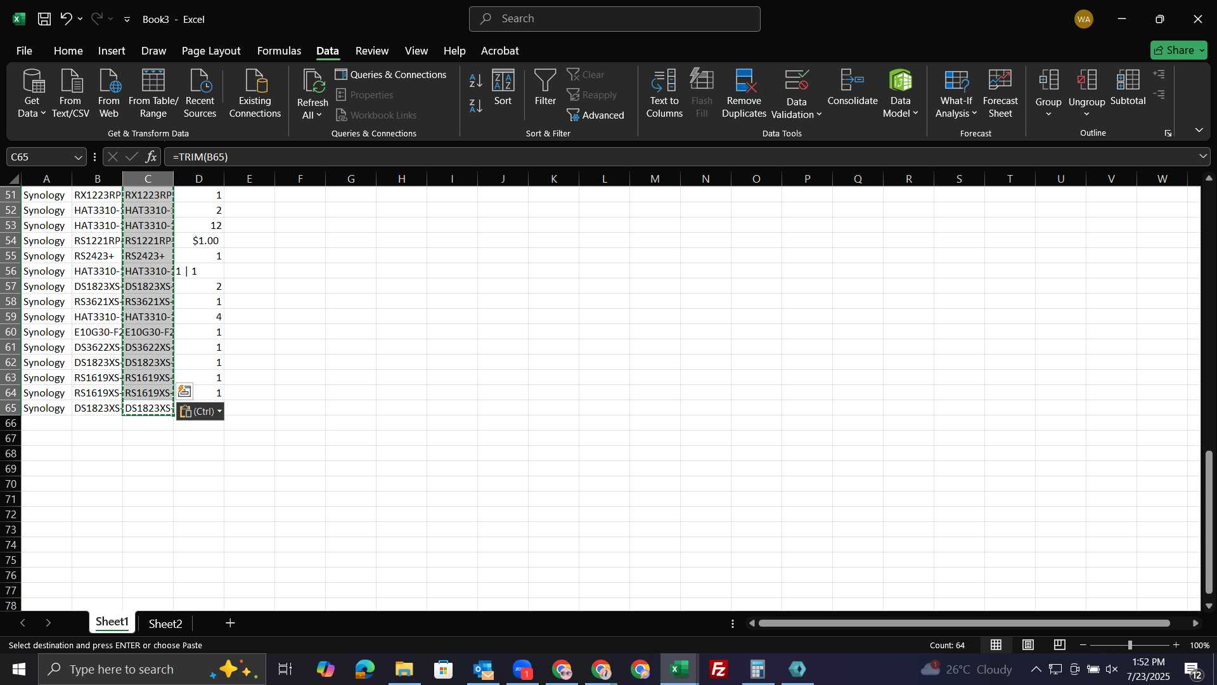This screenshot has height=685, width=1217.
Task: Click the horizontal scrollbar thumb
Action: (964, 623)
